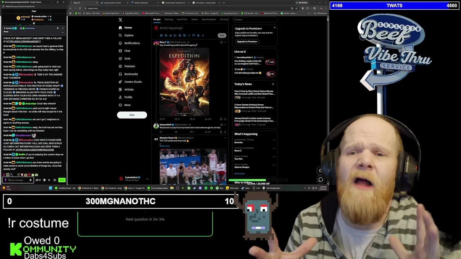Open more options for Tom Kim trend
This screenshot has height=259, width=461.
[x=274, y=157]
